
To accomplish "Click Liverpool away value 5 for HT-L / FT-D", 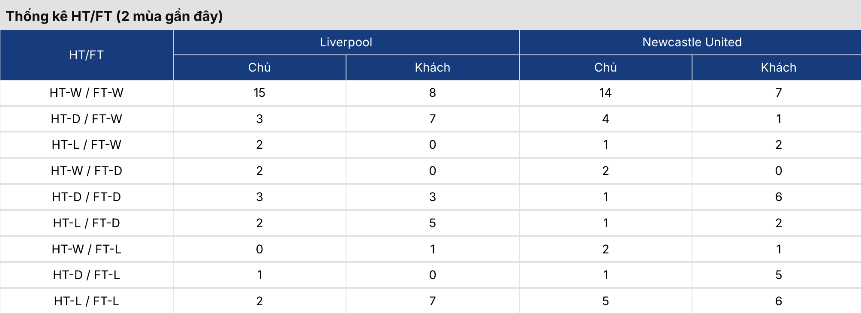I will coord(432,223).
